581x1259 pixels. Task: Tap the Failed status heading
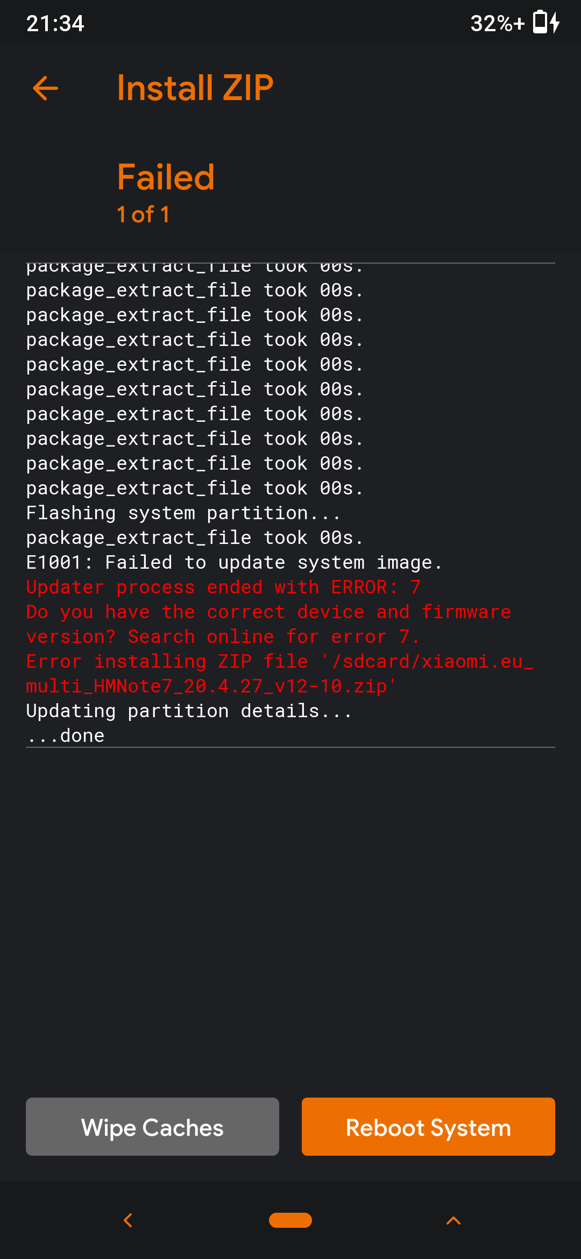[166, 177]
